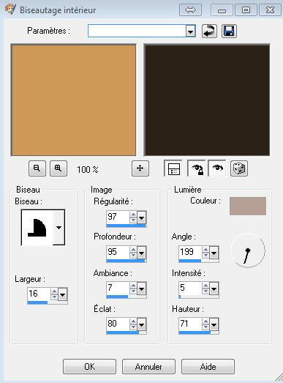Toggle the auto-proof eye with lock icon
Viewport: 283px width, 383px height.
click(197, 168)
